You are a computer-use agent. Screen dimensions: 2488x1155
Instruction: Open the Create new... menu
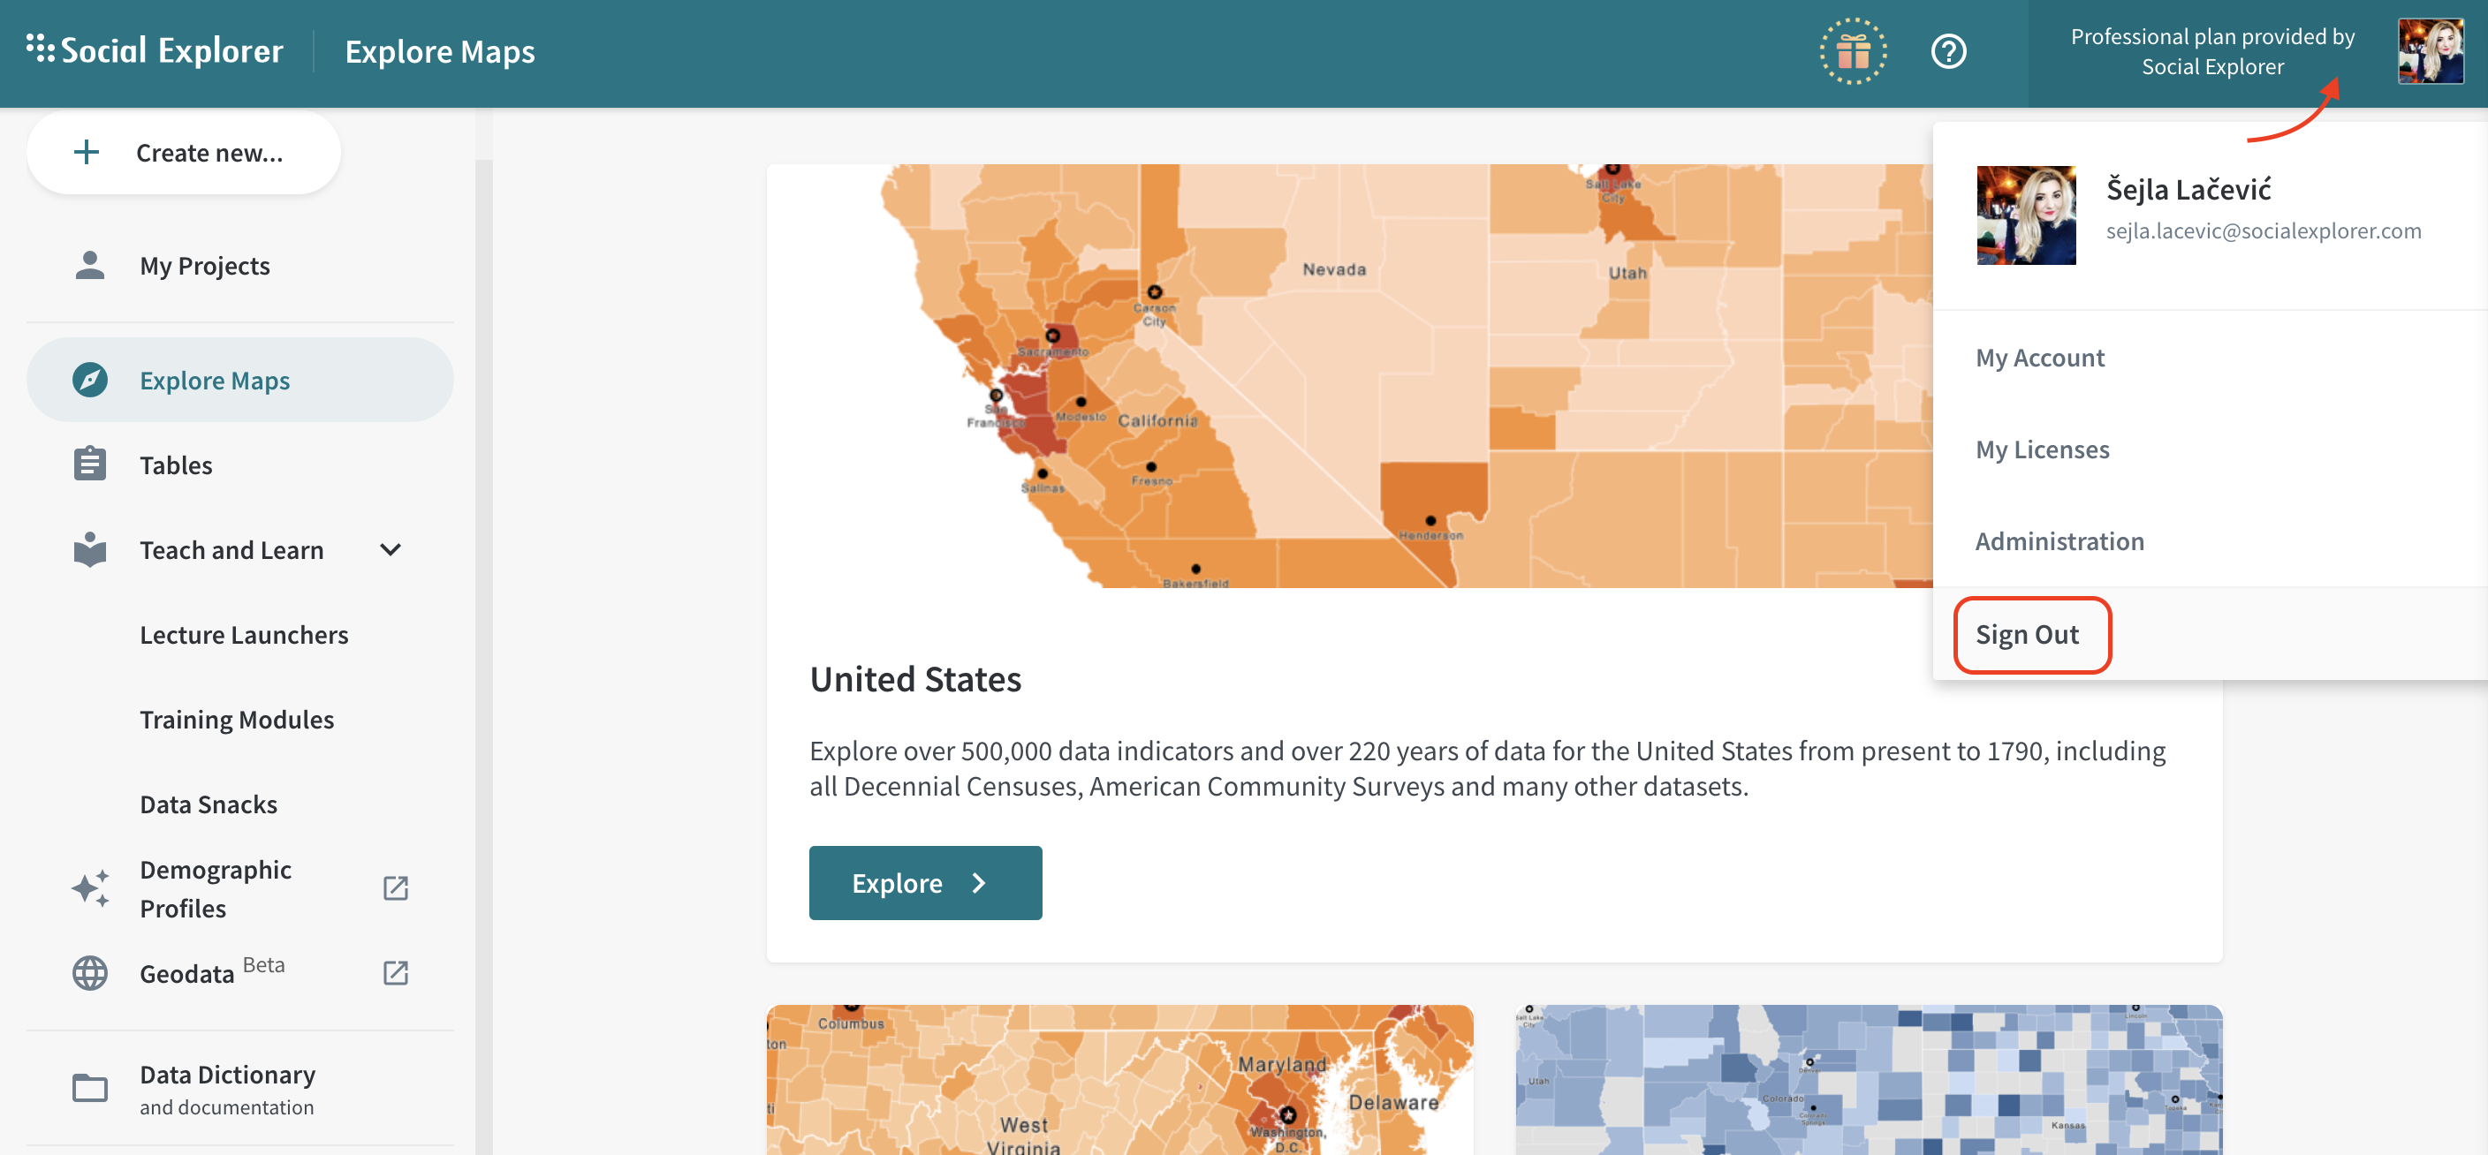pyautogui.click(x=184, y=153)
